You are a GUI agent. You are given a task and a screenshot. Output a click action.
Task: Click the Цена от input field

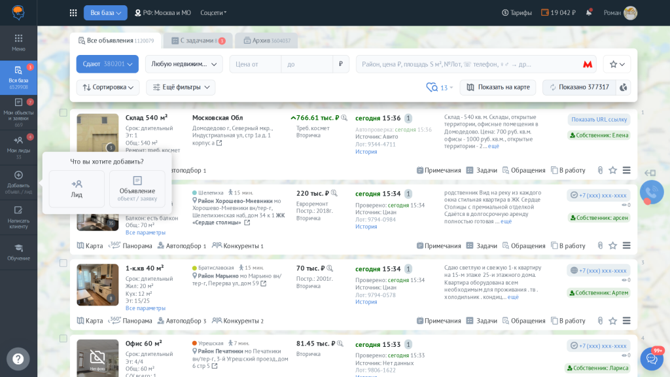click(255, 64)
